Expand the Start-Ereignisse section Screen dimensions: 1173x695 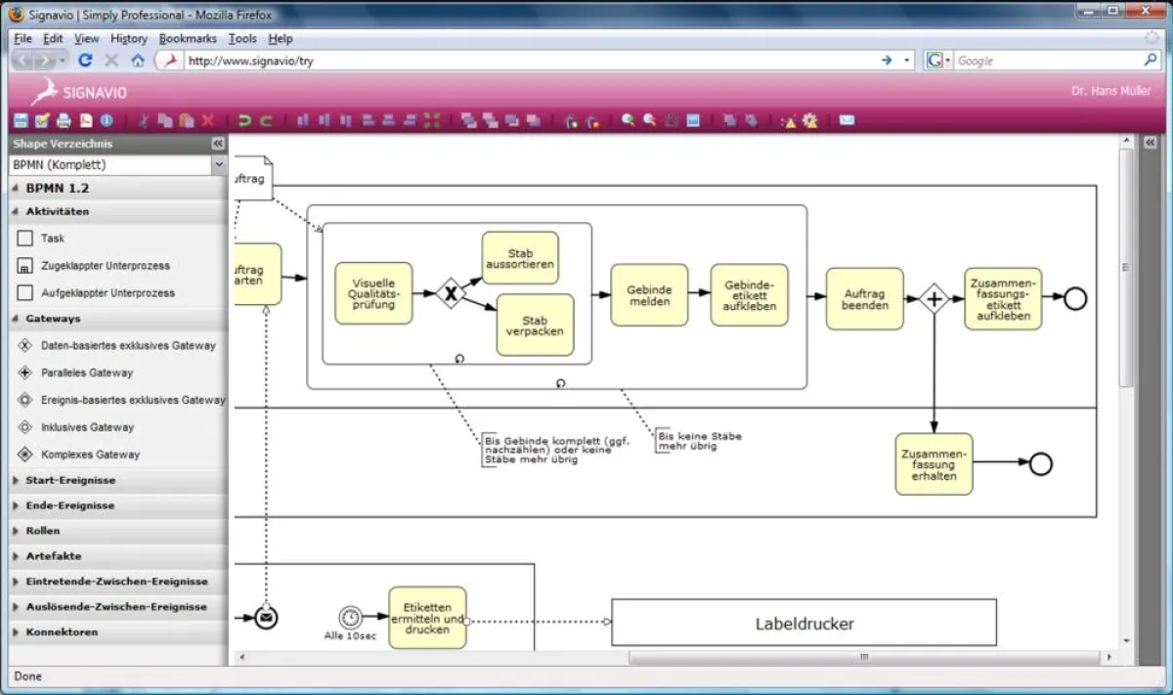[69, 480]
